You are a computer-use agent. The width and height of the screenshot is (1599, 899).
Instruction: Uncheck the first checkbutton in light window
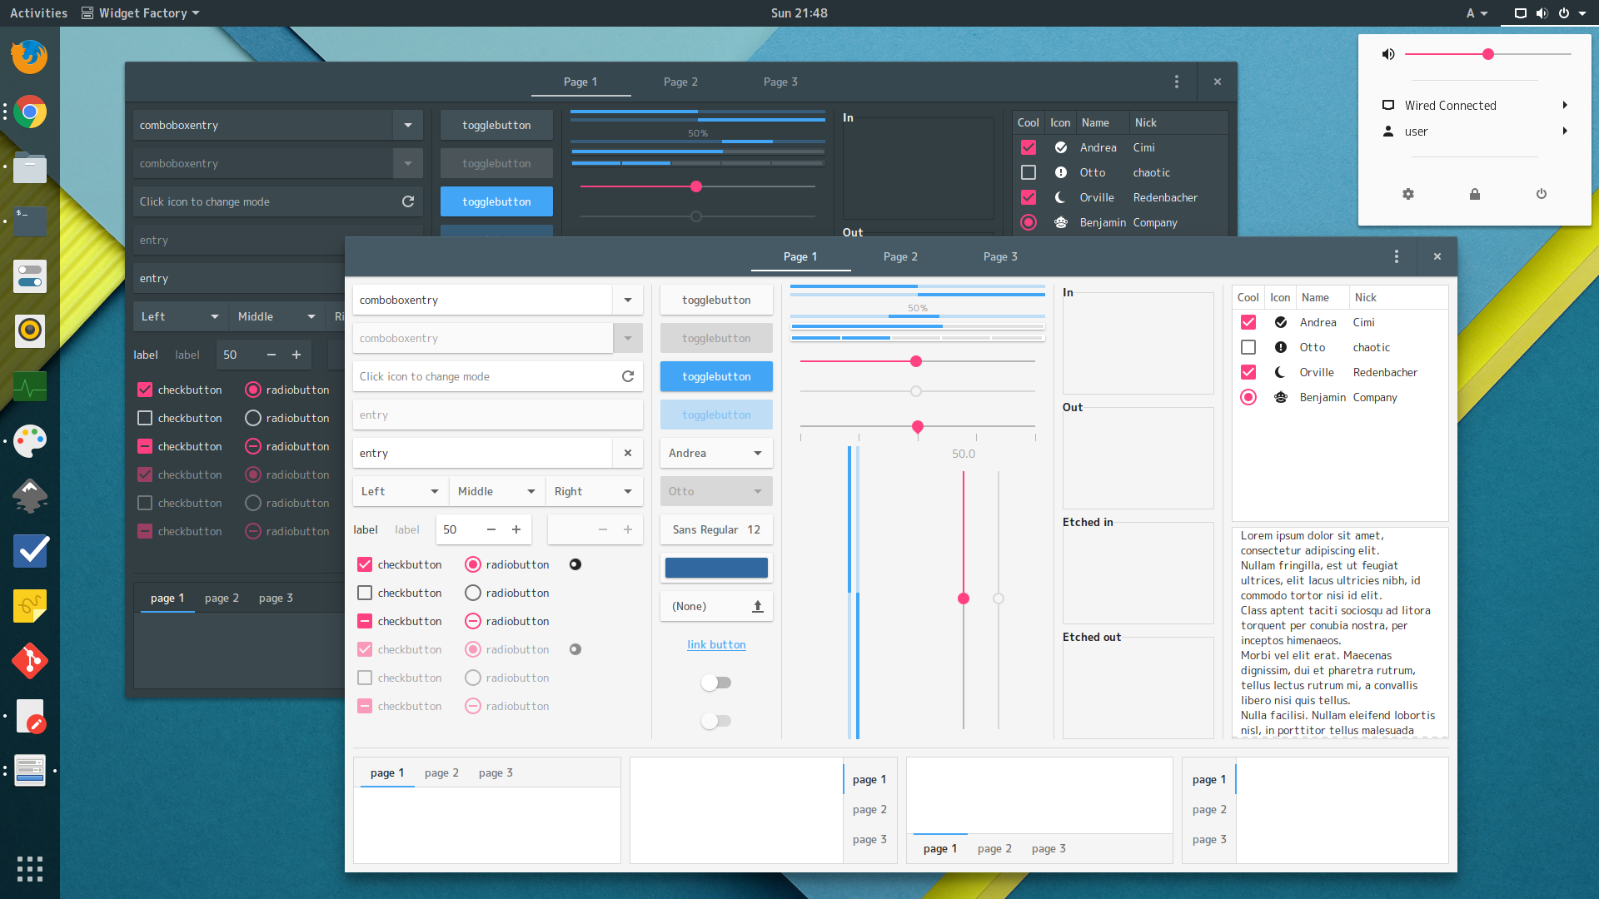365,564
